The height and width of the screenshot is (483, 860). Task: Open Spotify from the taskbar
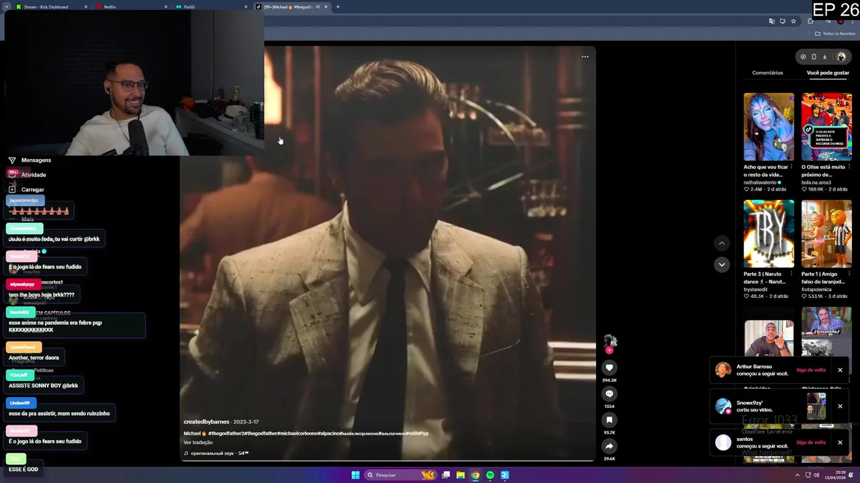coord(490,475)
